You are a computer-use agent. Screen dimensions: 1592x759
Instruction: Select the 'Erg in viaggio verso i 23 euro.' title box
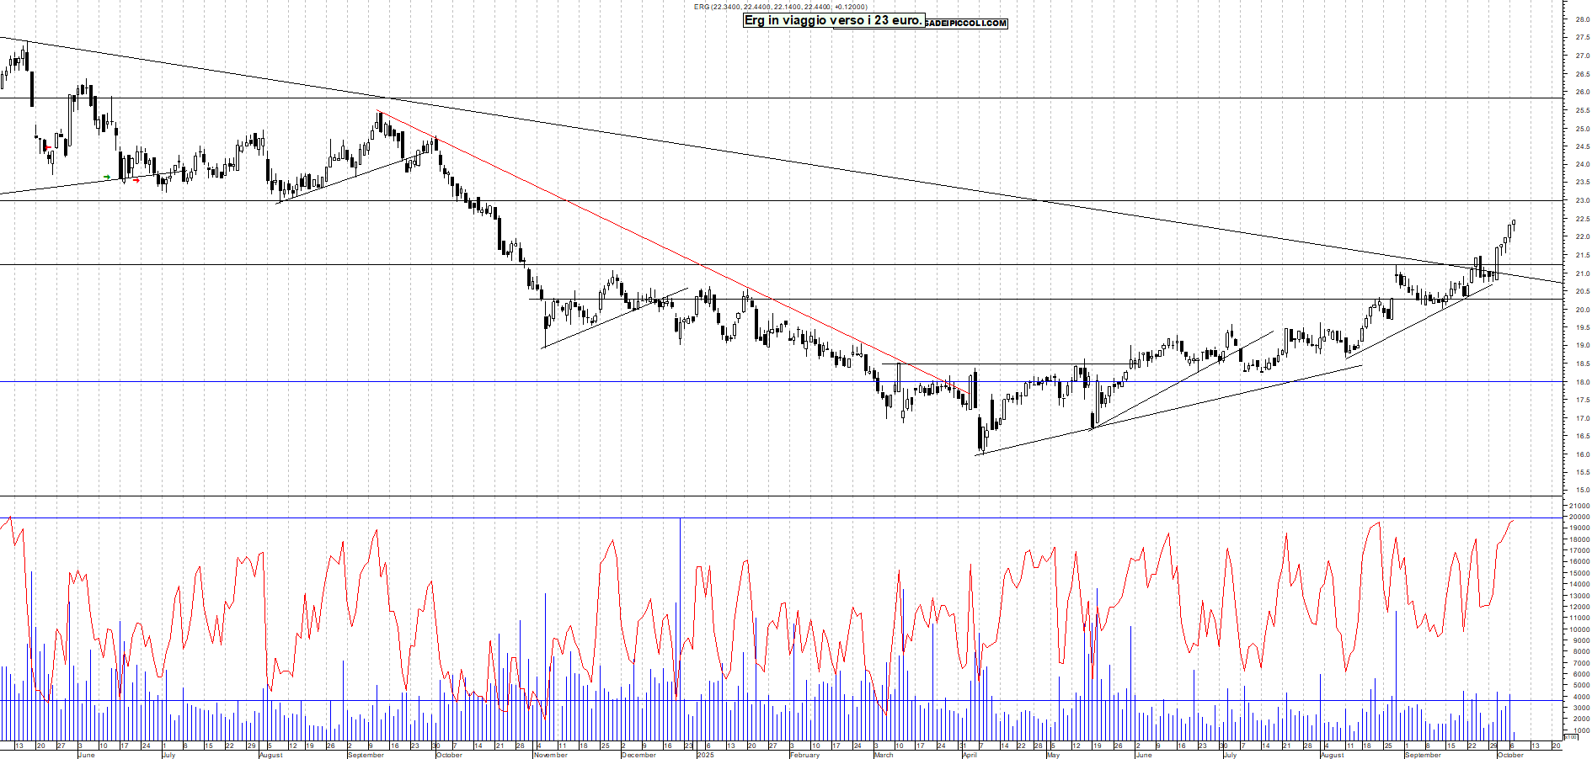coord(833,20)
